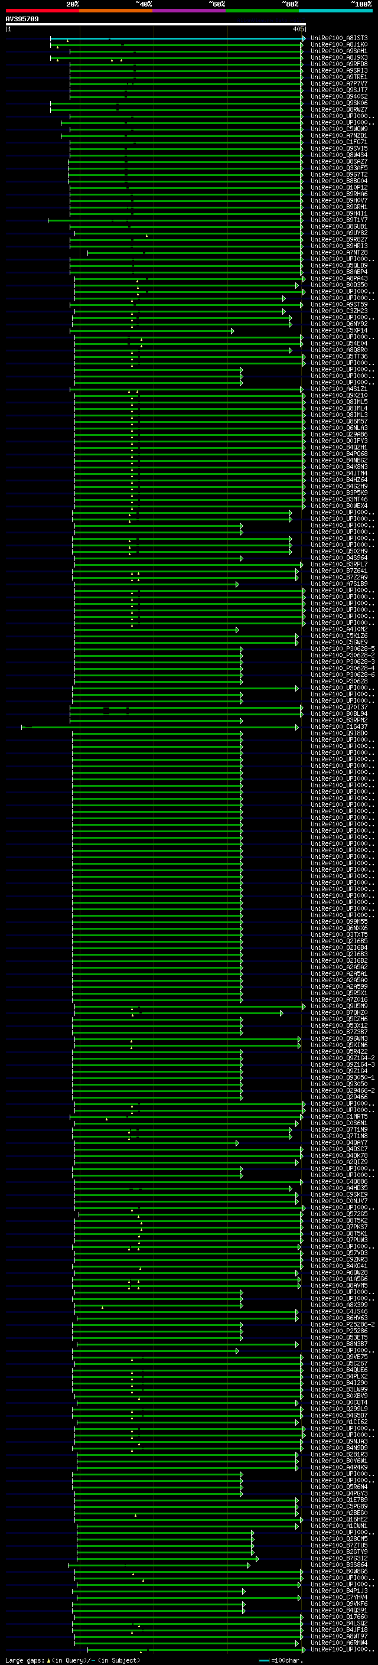Open hit UniRef100_A8J1K0
The height and width of the screenshot is (1665, 378).
click(338, 45)
